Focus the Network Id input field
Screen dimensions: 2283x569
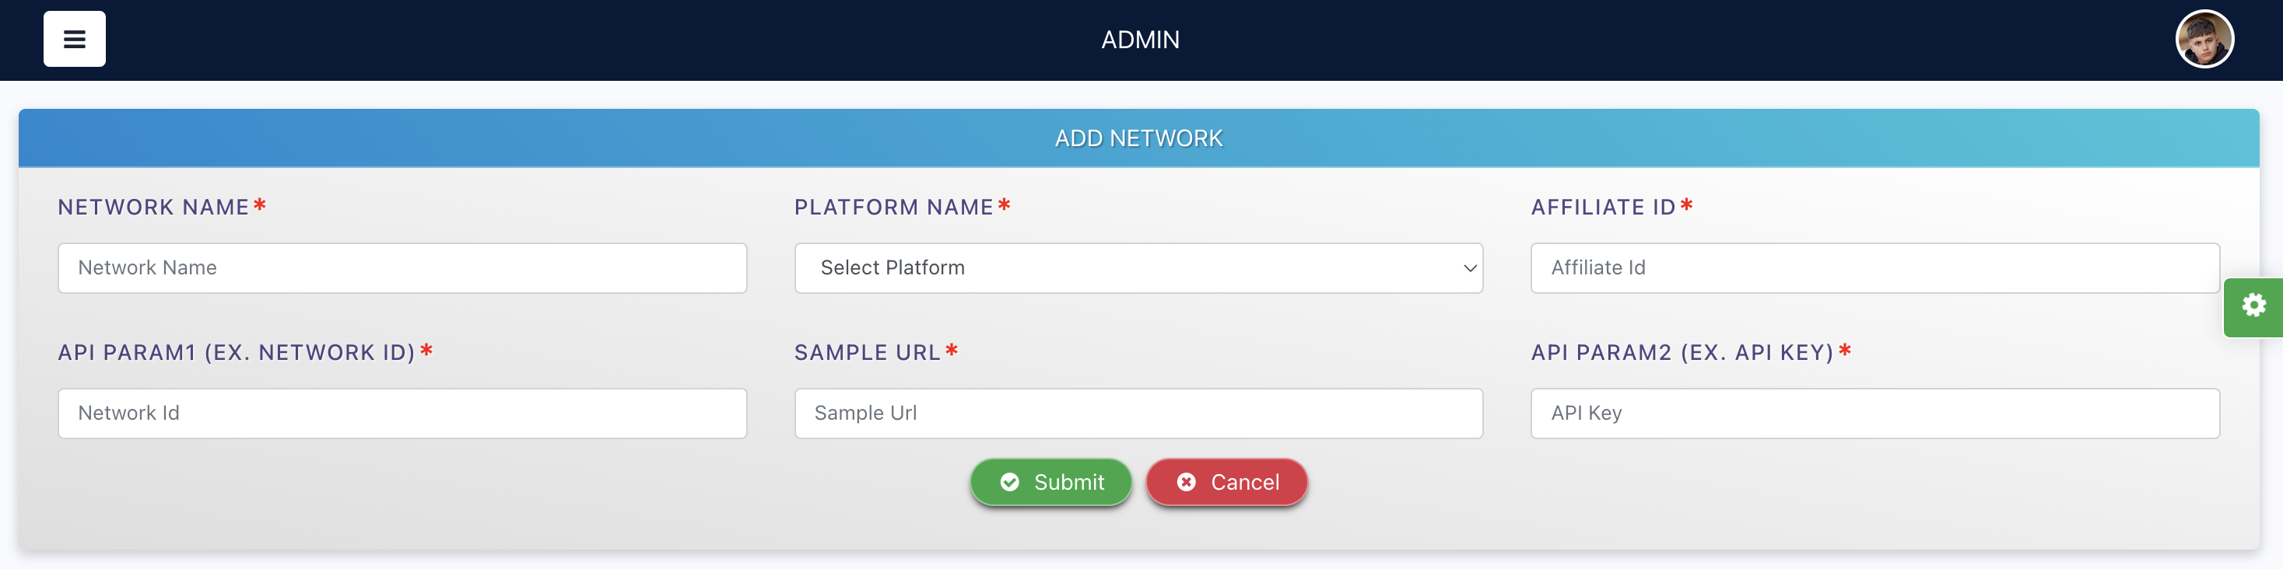[x=402, y=413]
